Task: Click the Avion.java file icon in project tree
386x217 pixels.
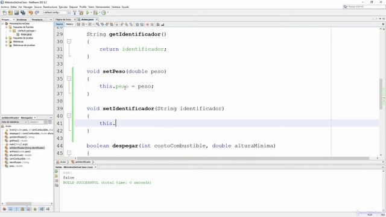Action: coord(17,34)
